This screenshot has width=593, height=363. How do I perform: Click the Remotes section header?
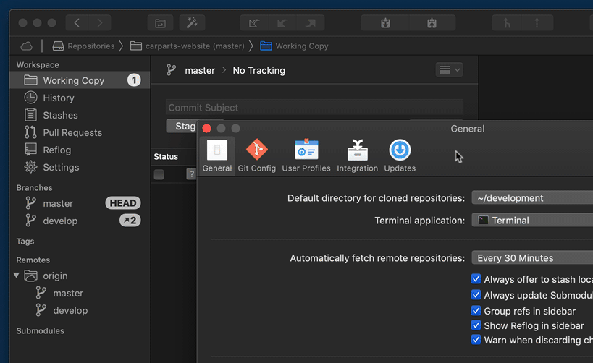point(33,260)
